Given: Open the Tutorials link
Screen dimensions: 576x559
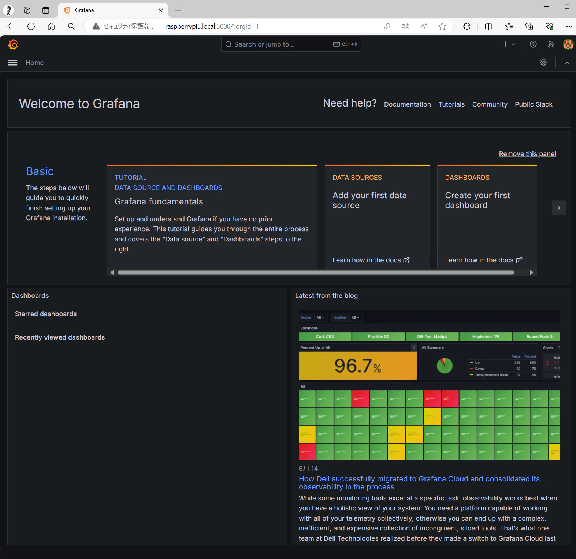Looking at the screenshot, I should (x=451, y=104).
